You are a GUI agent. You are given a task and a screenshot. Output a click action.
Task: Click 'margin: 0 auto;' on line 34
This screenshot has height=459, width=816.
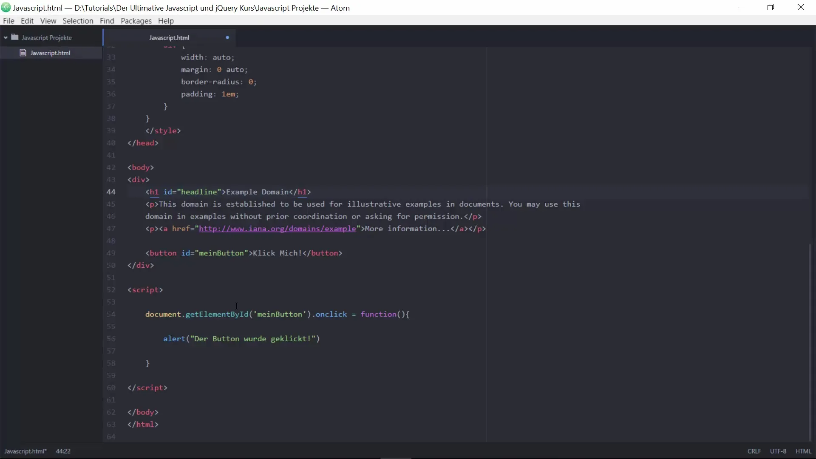pyautogui.click(x=214, y=70)
